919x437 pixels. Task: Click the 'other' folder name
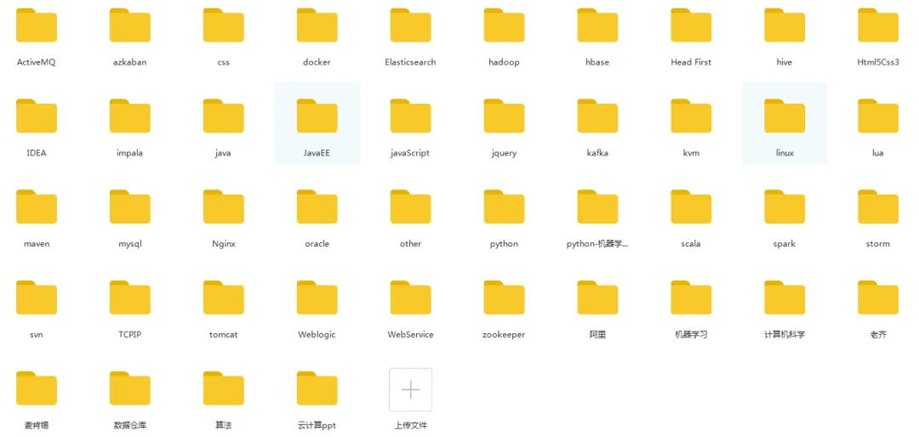point(411,244)
